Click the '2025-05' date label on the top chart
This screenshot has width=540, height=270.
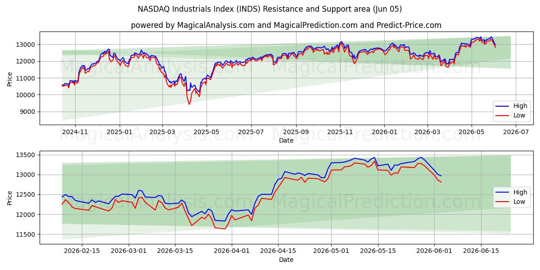point(207,132)
